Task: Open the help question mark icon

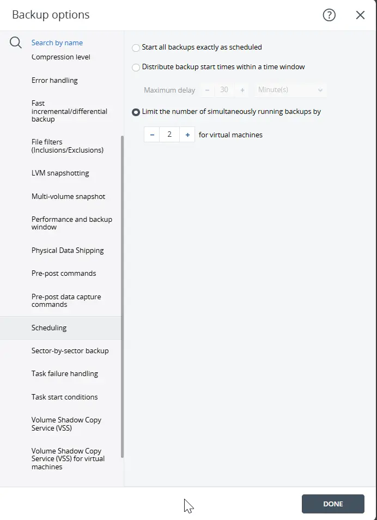Action: click(x=329, y=15)
